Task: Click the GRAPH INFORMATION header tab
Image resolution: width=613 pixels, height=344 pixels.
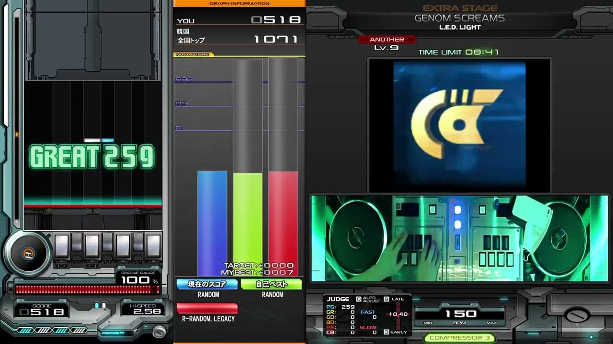Action: (239, 3)
